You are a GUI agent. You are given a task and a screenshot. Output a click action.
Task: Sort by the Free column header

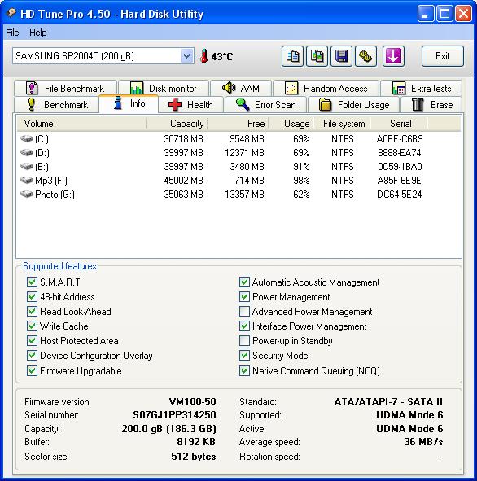point(238,124)
